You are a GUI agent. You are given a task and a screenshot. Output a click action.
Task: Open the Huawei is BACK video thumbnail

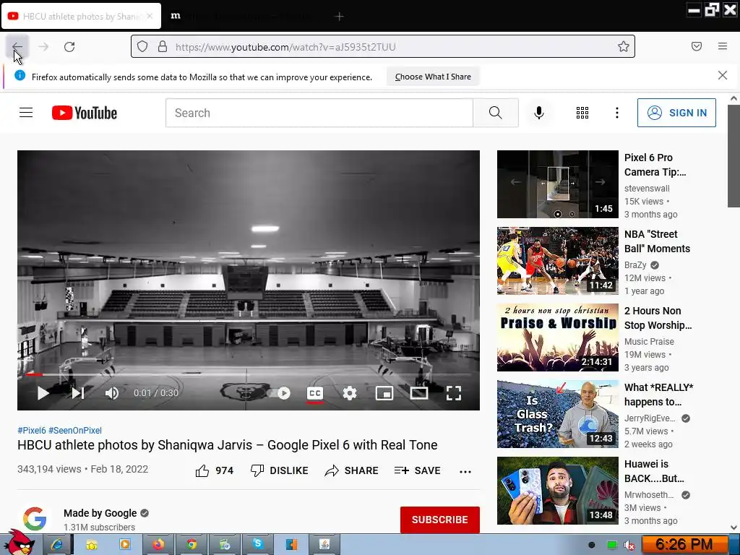click(557, 491)
